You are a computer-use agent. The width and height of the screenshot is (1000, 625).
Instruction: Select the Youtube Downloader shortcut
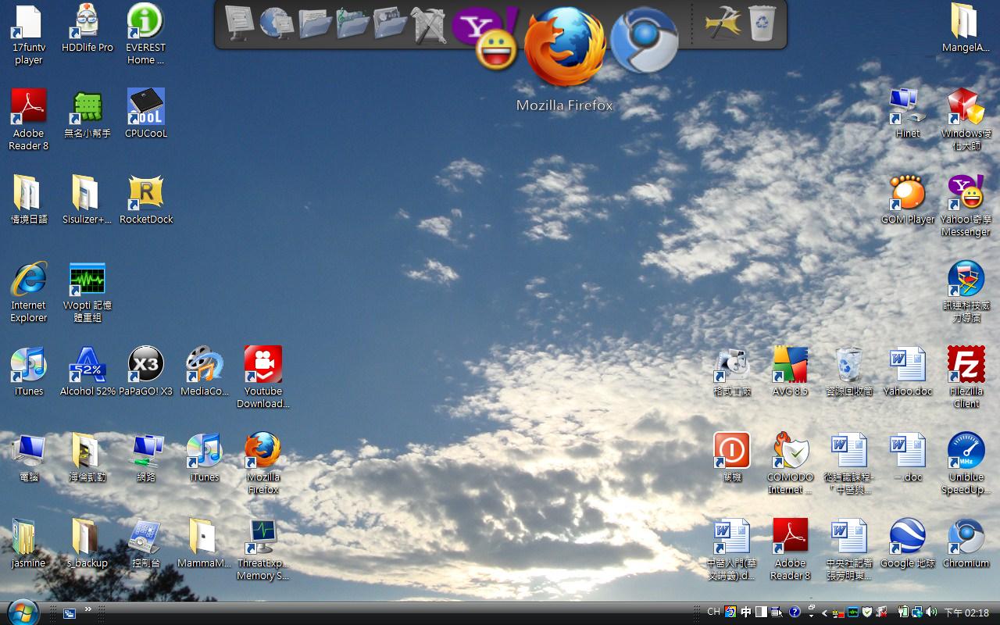tap(263, 378)
